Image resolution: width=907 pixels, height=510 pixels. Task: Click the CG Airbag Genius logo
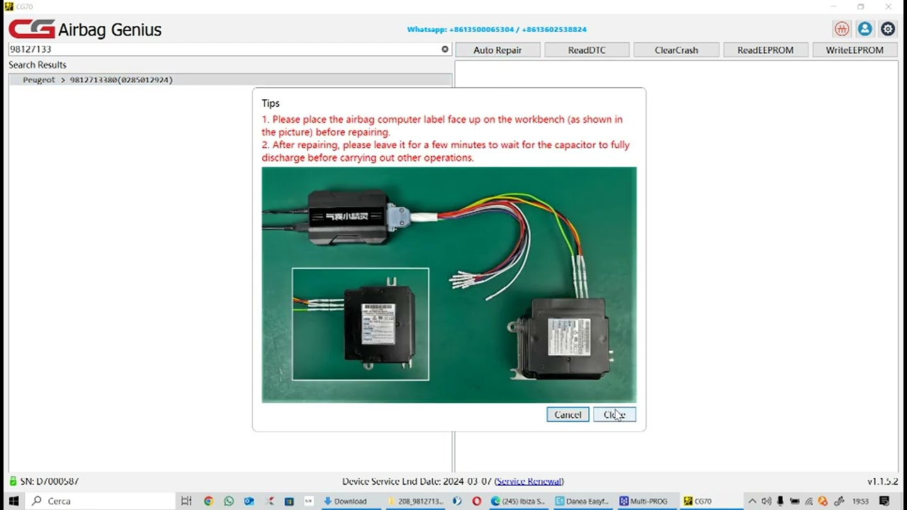click(x=85, y=29)
